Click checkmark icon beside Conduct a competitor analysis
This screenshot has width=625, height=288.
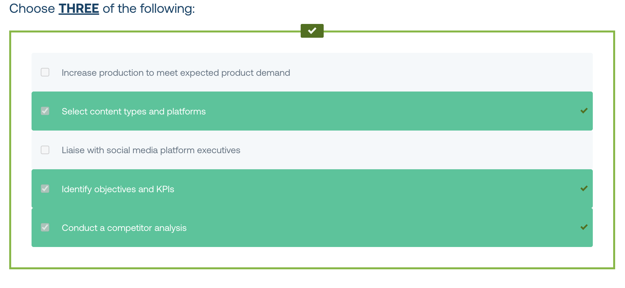click(584, 227)
